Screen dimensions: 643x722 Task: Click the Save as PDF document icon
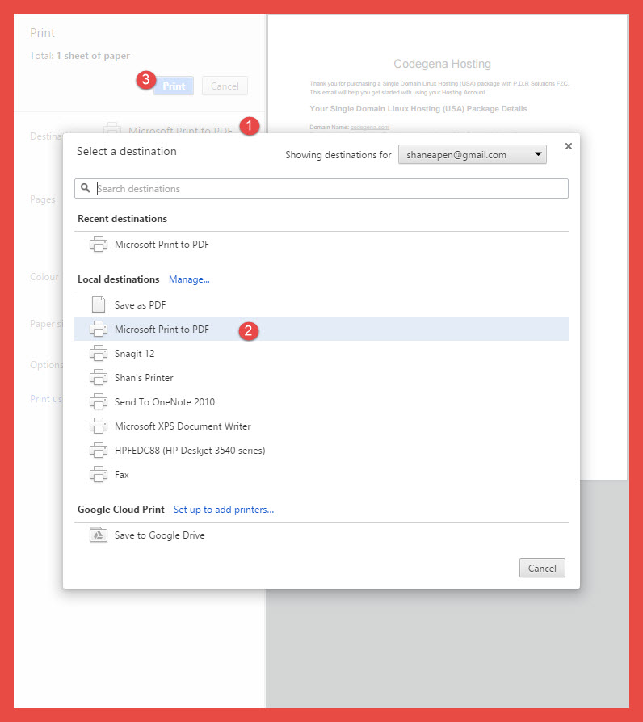98,304
